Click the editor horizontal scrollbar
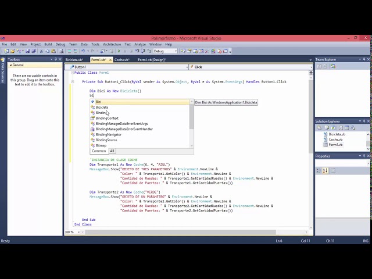The height and width of the screenshot is (279, 372). pos(180,232)
